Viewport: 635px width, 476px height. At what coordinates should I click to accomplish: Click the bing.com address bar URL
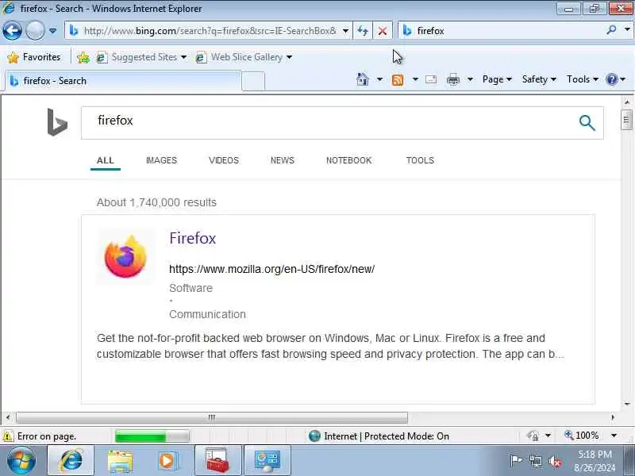210,31
